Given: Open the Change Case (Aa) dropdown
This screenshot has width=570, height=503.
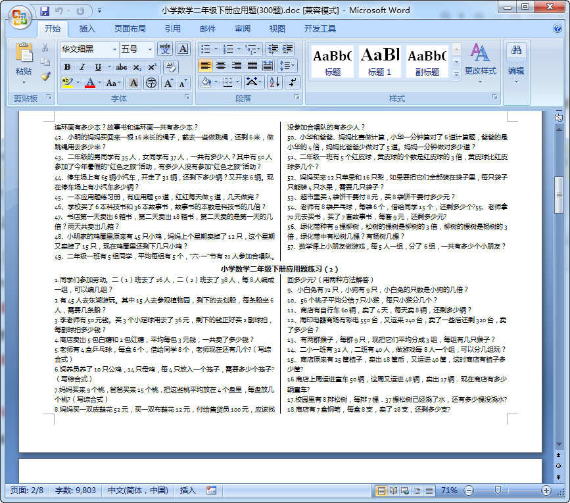Looking at the screenshot, I should [x=113, y=83].
